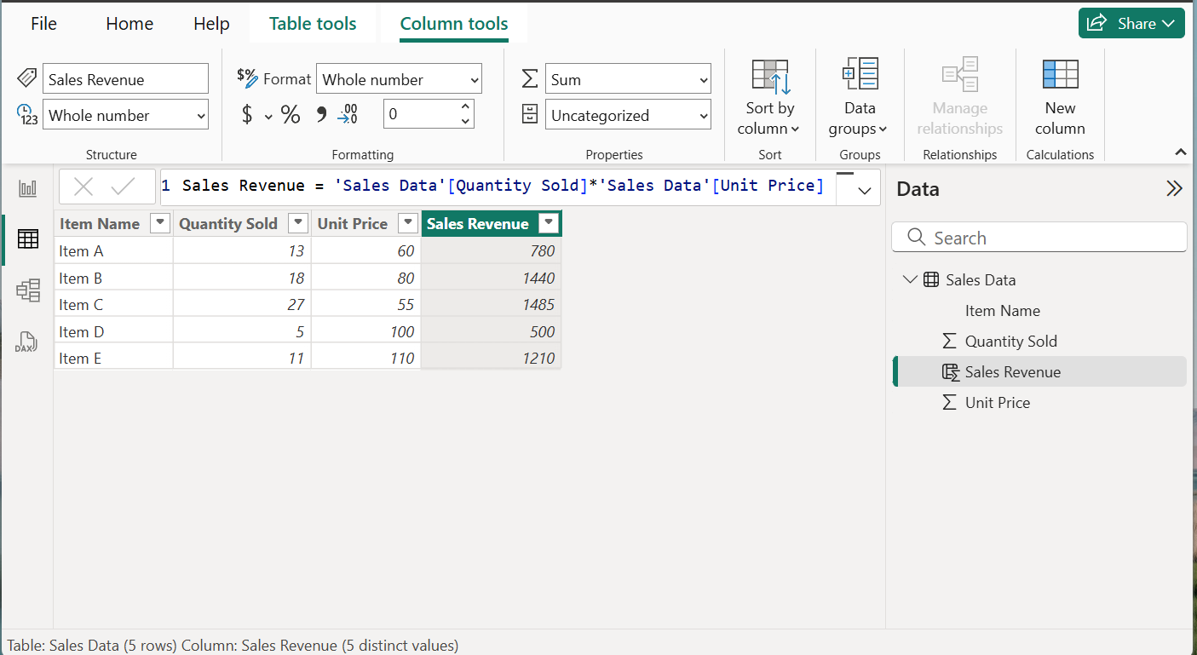Switch to Model view in left sidebar
Screen dimensions: 1197x655
[27, 290]
